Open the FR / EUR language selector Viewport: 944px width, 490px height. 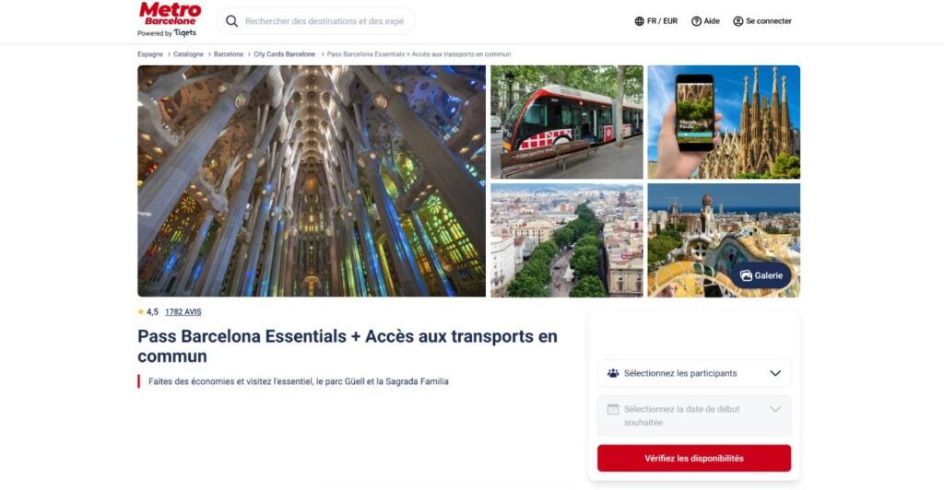point(656,21)
